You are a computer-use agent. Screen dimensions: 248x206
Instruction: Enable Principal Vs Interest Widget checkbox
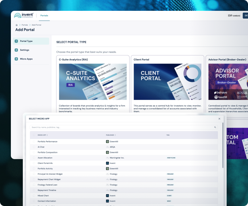point(34,174)
